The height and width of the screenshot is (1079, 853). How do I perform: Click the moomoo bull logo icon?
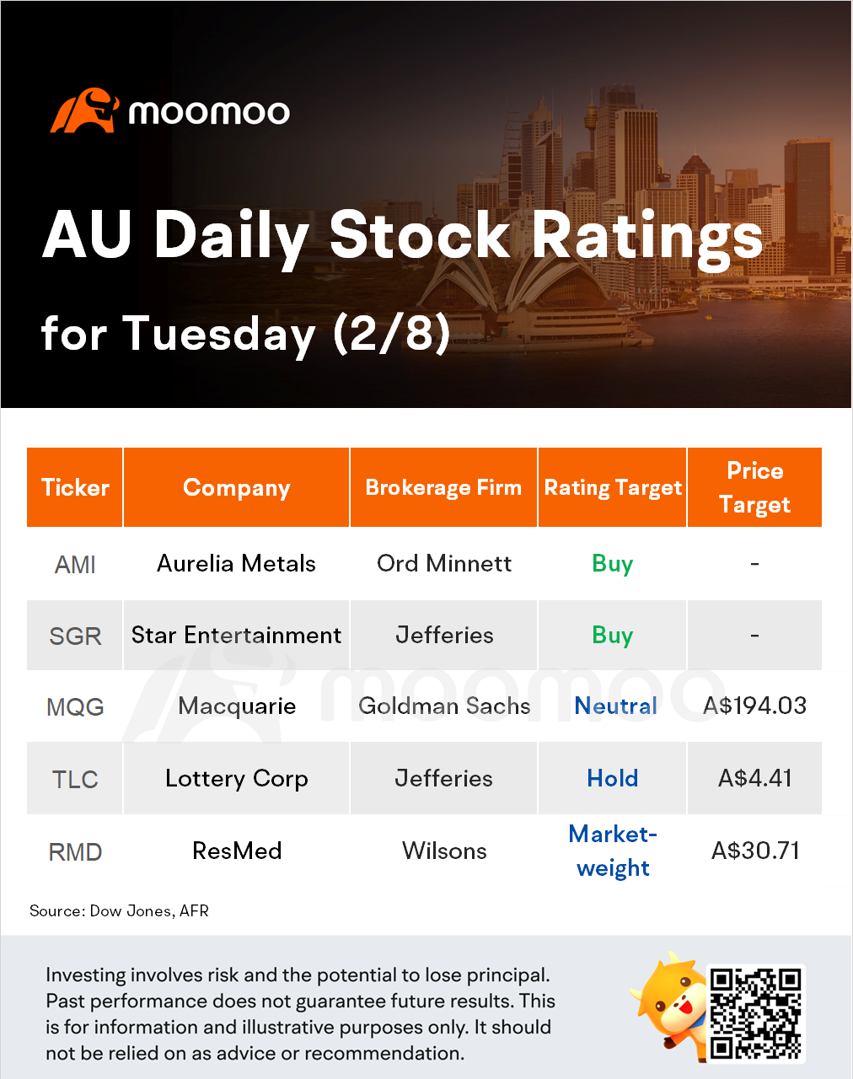(84, 111)
